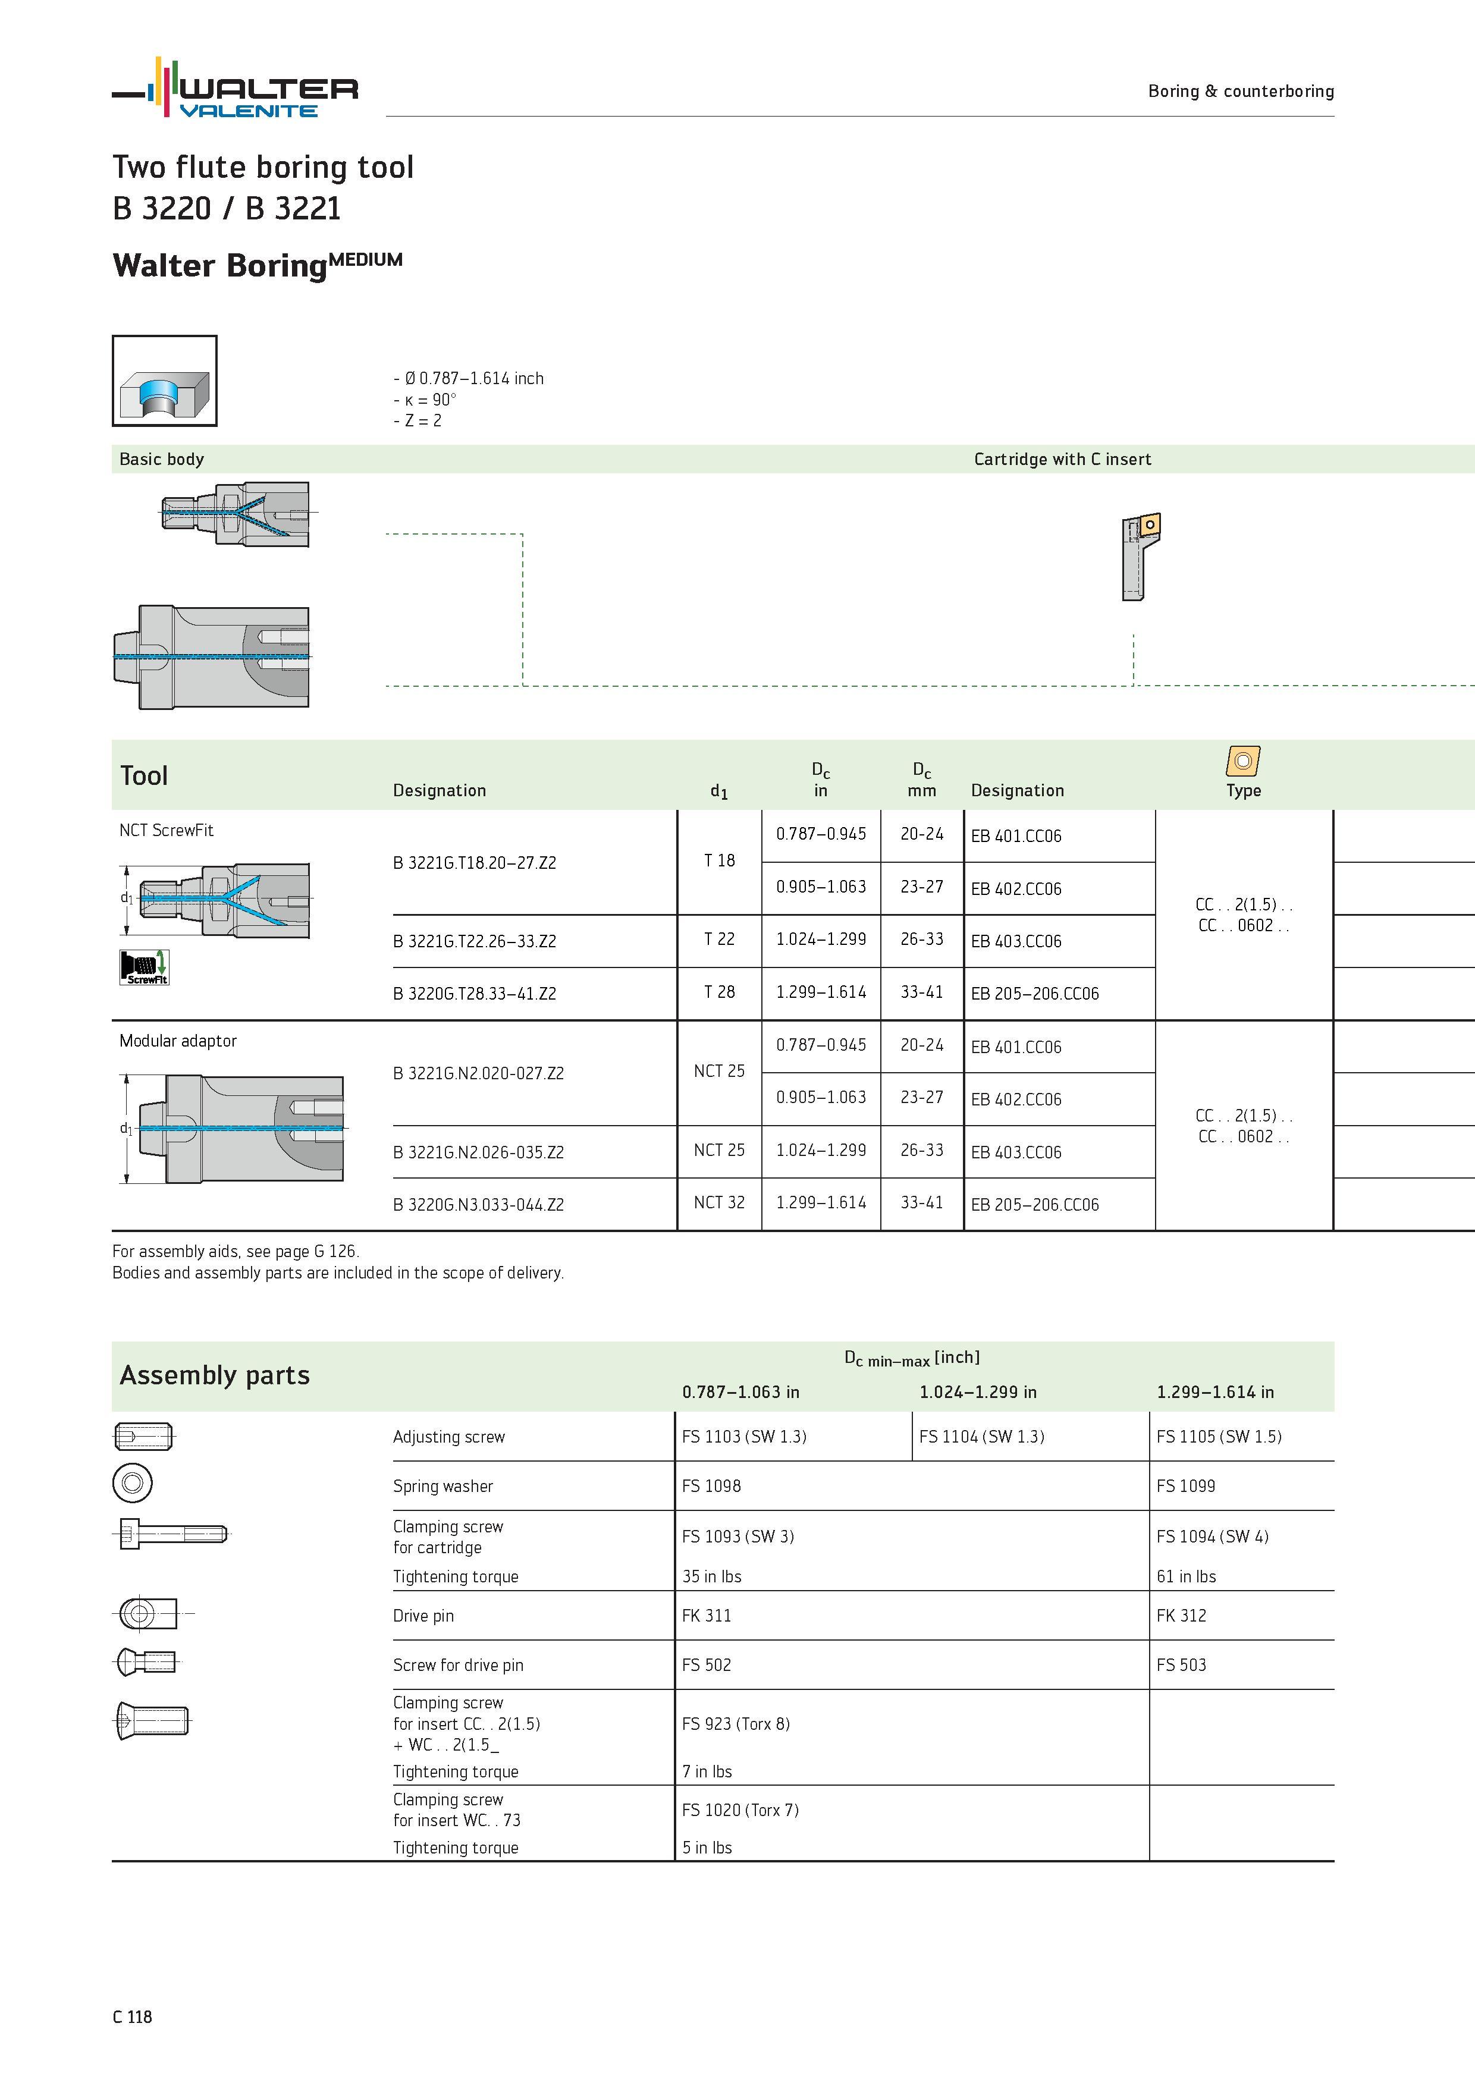1475x2086 pixels.
Task: Click the '0.787–1.063 in' column header
Action: (740, 1392)
